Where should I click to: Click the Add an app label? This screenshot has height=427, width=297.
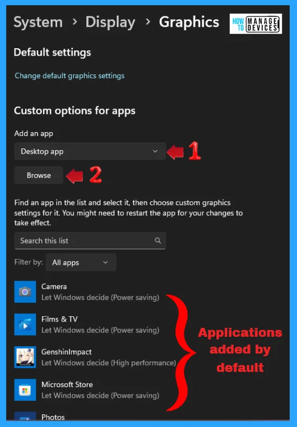[x=34, y=133]
